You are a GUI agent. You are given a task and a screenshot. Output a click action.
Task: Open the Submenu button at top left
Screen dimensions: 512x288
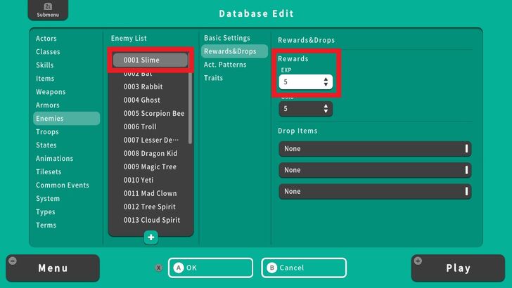49,11
